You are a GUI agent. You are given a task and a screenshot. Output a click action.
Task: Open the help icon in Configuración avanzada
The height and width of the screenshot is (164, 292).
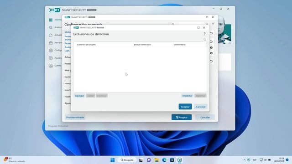point(213,24)
